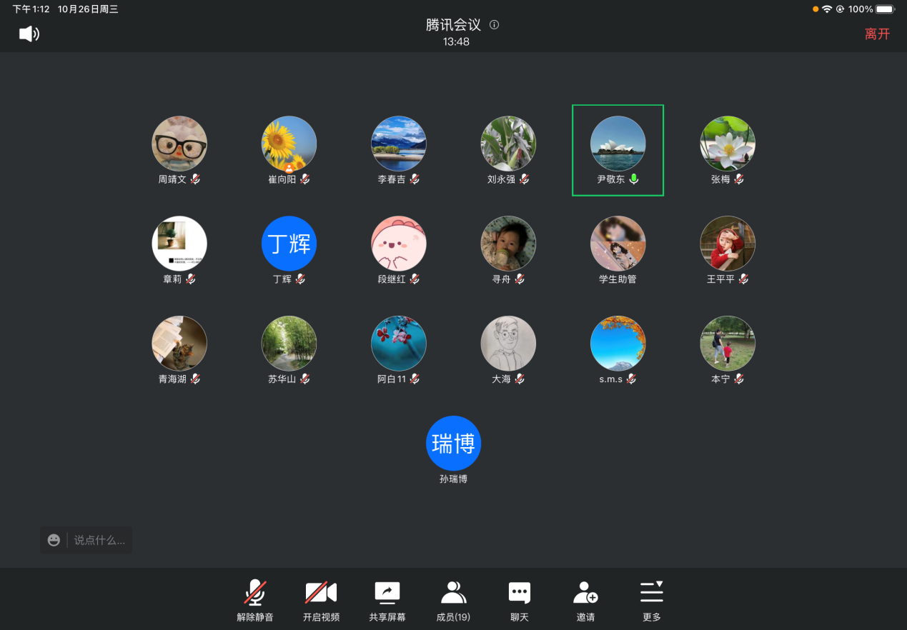Tap the speaker audio output icon
This screenshot has height=630, width=907.
tap(29, 34)
